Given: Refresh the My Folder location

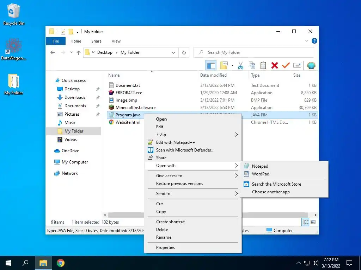Looking at the screenshot, I should pyautogui.click(x=184, y=52).
